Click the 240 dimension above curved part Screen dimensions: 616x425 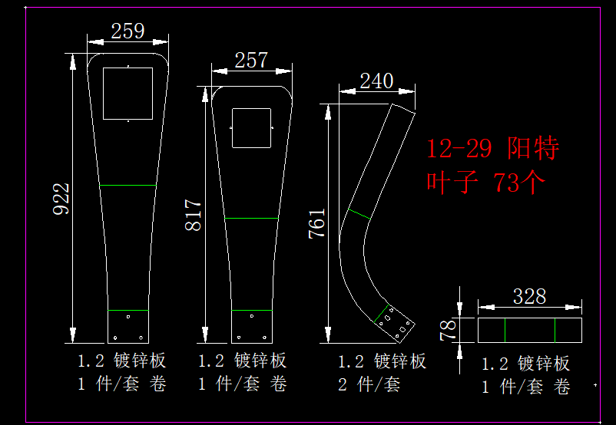click(376, 81)
